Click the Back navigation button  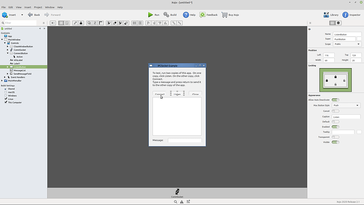34,15
